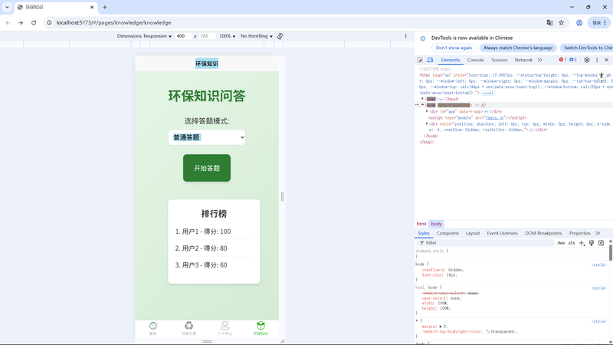Image resolution: width=613 pixels, height=345 pixels.
Task: Select the html breadcrumb
Action: click(421, 224)
